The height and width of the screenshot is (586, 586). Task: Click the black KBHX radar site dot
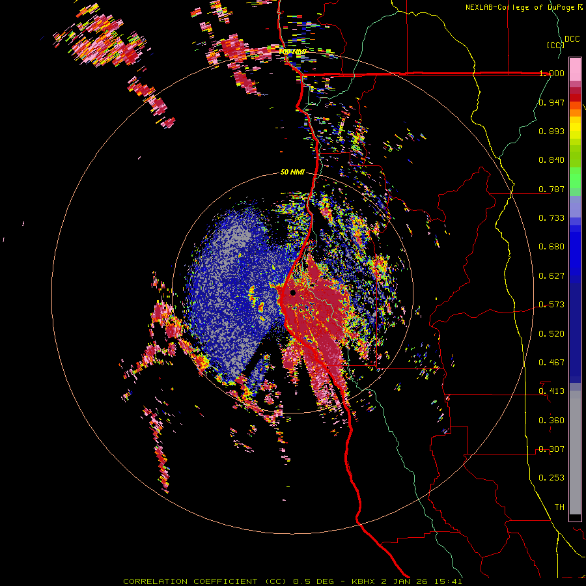(293, 292)
